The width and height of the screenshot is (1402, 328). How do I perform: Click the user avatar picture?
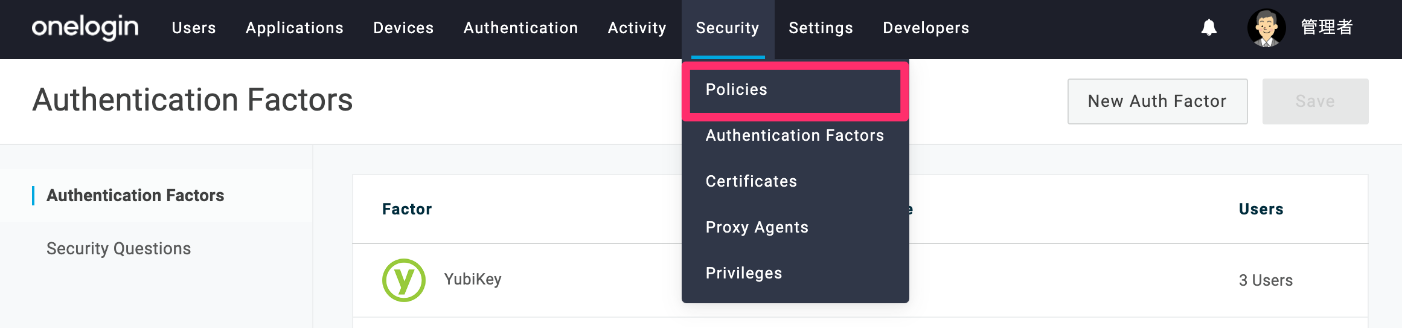coord(1266,28)
